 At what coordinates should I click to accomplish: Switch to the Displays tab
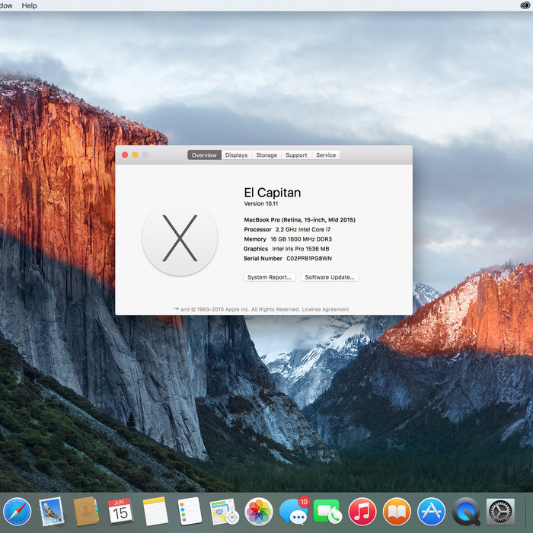point(236,155)
